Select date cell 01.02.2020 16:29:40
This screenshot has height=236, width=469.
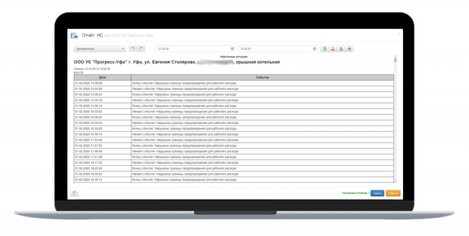coord(102,123)
